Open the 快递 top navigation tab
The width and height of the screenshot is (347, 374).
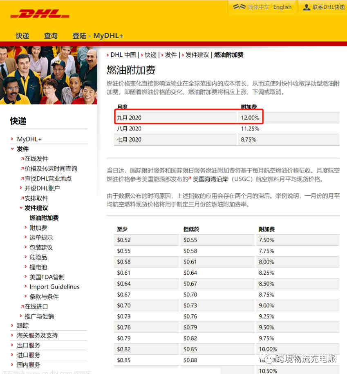(x=22, y=36)
